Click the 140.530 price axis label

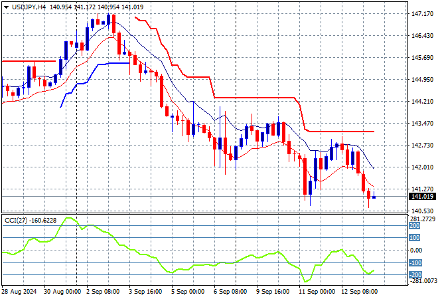423,211
